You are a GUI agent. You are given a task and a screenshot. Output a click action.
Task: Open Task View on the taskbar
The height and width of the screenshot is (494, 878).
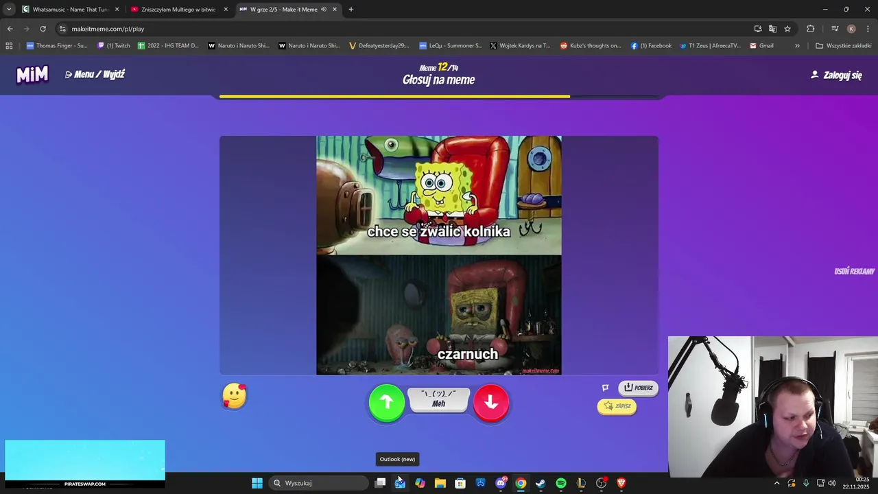(380, 483)
